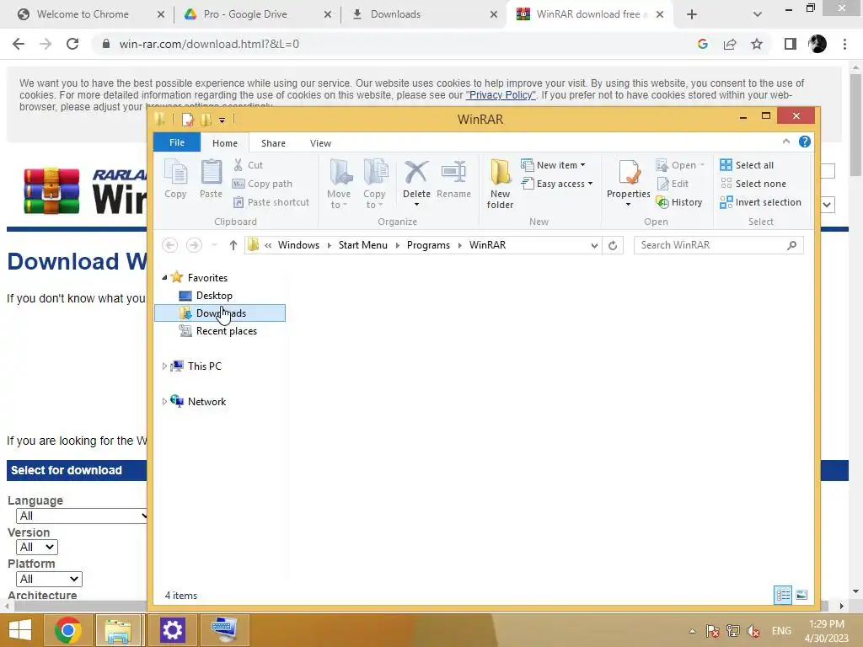Screen dimensions: 863x647
Task: Go up one folder level arrow
Action: (x=233, y=245)
